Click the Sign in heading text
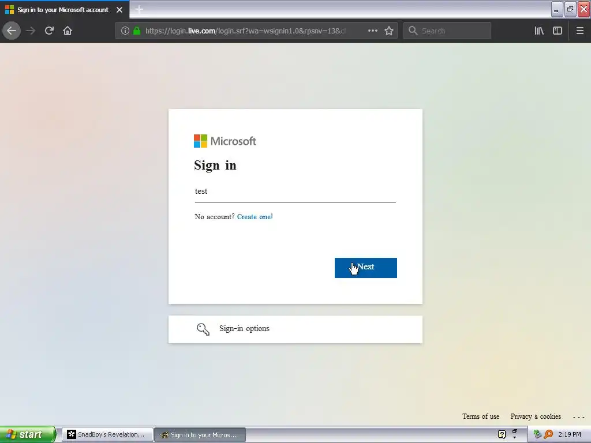Image resolution: width=591 pixels, height=443 pixels. 215,166
